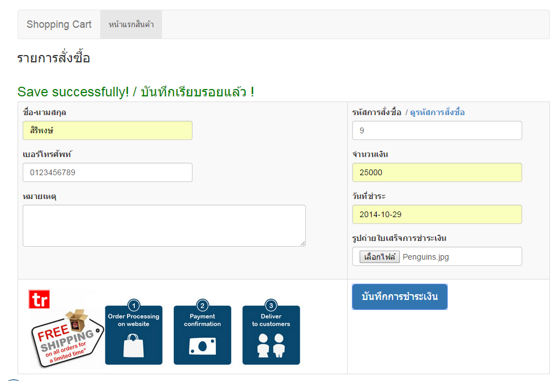Focus the ชื่อ-นามสกุล name field

[108, 130]
